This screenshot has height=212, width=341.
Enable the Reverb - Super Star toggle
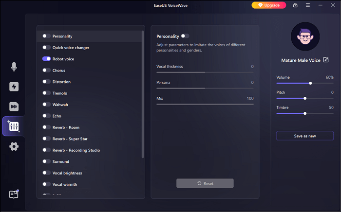pyautogui.click(x=46, y=139)
